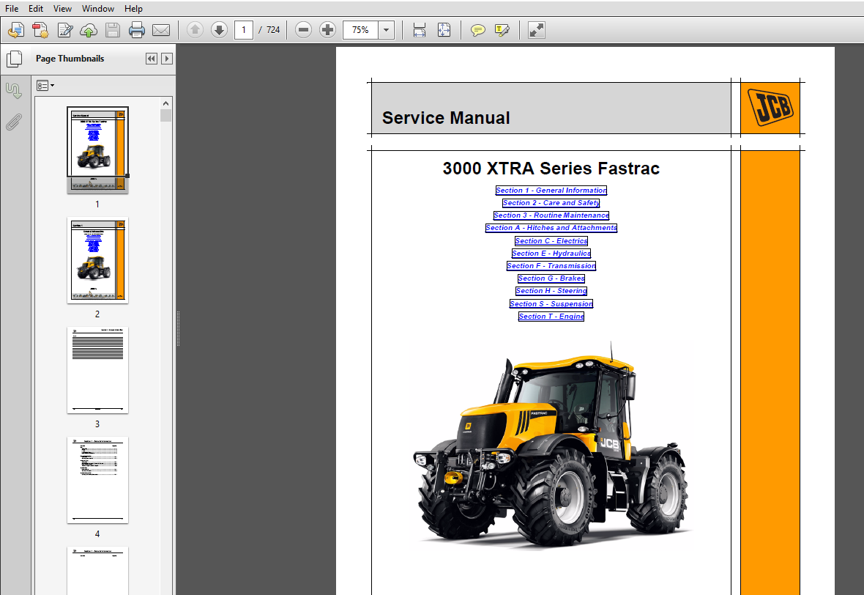
Task: Click the thumbnails scrollbar up arrow
Action: (x=166, y=103)
